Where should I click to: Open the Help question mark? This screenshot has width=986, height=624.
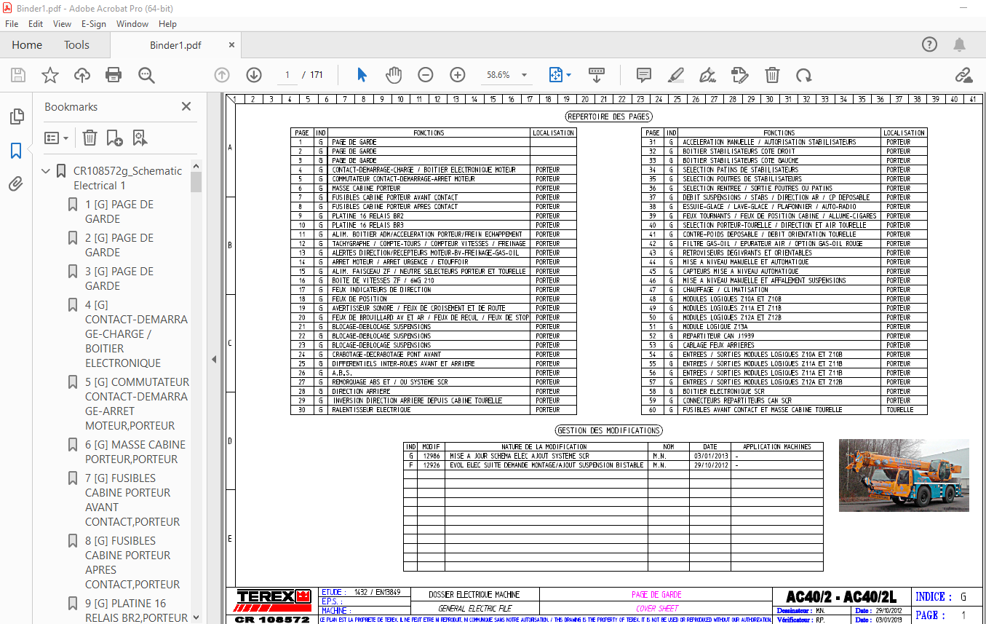pyautogui.click(x=929, y=44)
